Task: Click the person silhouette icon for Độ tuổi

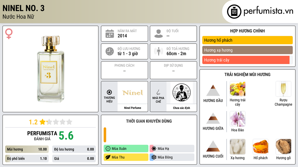Action: [159, 34]
